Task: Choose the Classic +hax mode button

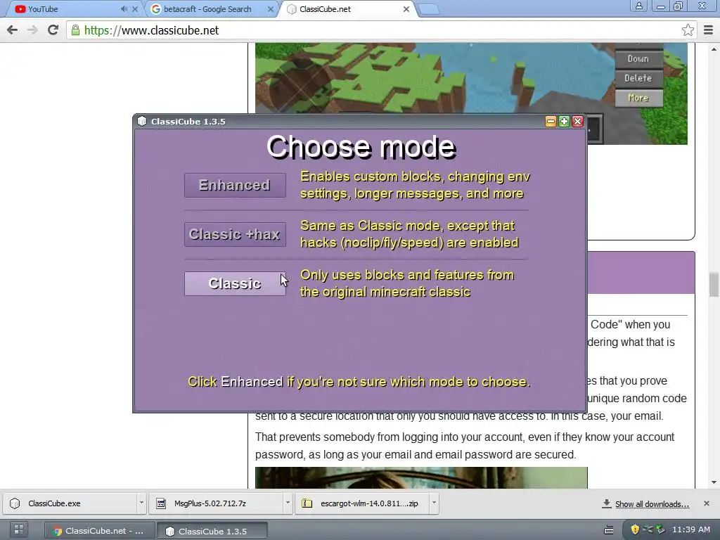Action: [x=235, y=234]
